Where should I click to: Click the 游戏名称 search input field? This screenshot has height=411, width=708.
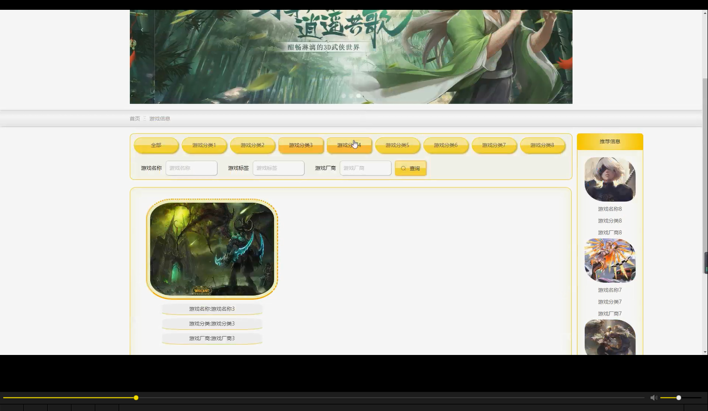click(191, 168)
